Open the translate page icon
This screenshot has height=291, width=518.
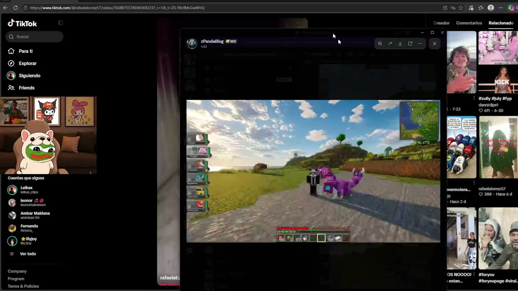click(453, 8)
